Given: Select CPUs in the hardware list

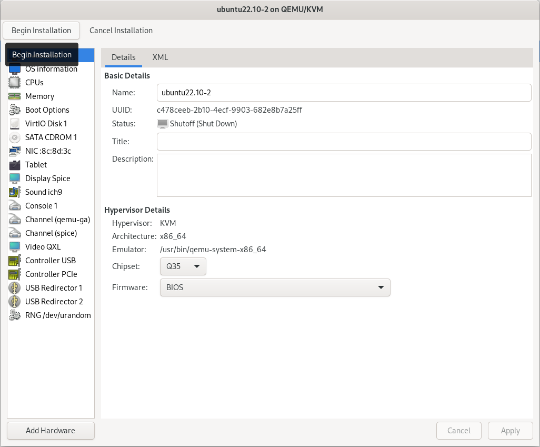Looking at the screenshot, I should pos(51,83).
